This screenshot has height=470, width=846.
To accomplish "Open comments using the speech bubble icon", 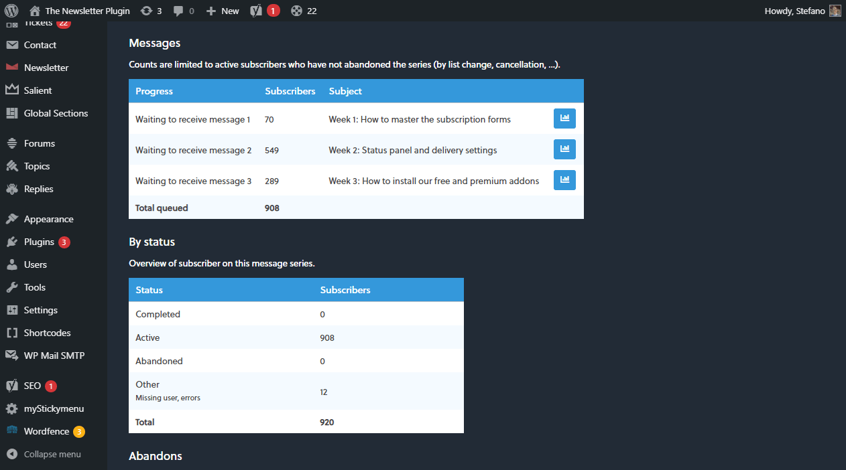I will coord(182,10).
